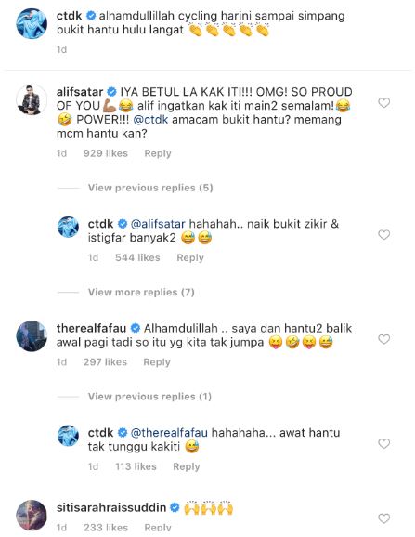Open ctdk's profile picture at top
415x537 pixels.
tap(32, 23)
